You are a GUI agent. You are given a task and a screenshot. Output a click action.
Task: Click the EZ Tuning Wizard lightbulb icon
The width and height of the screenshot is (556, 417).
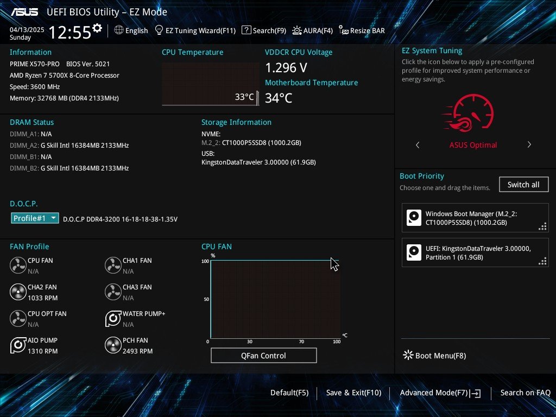[159, 30]
